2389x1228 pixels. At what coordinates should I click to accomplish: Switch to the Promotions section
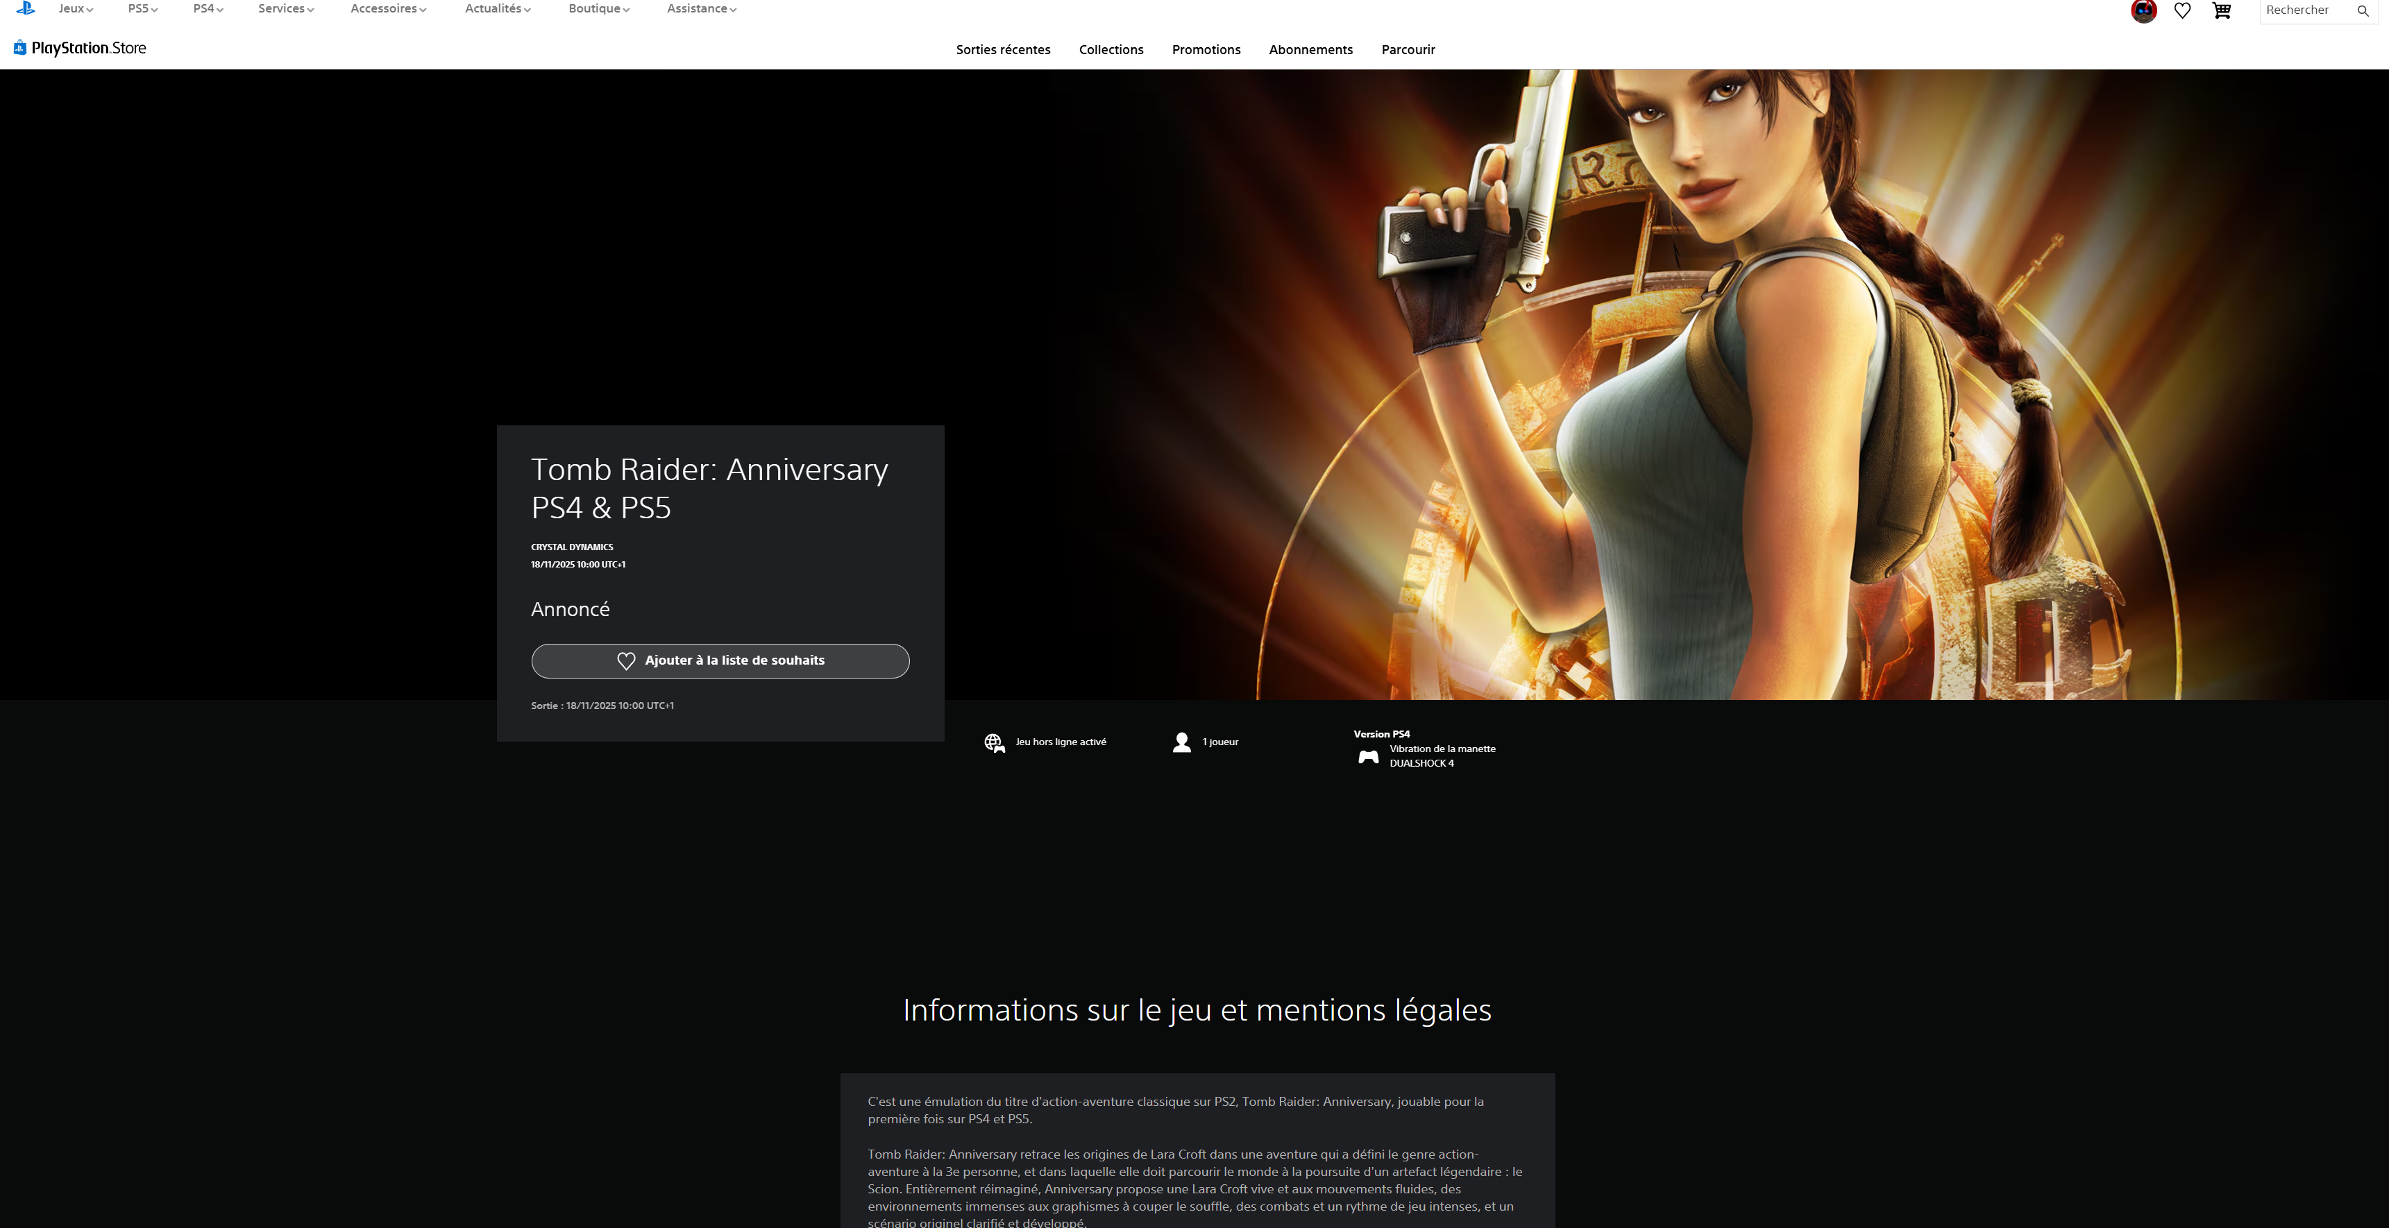click(1206, 50)
